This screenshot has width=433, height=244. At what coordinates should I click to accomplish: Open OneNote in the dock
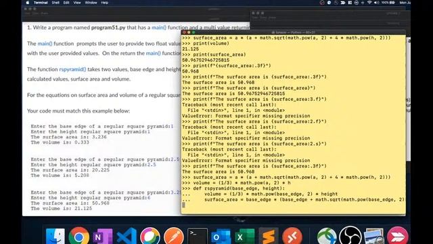coord(102,236)
